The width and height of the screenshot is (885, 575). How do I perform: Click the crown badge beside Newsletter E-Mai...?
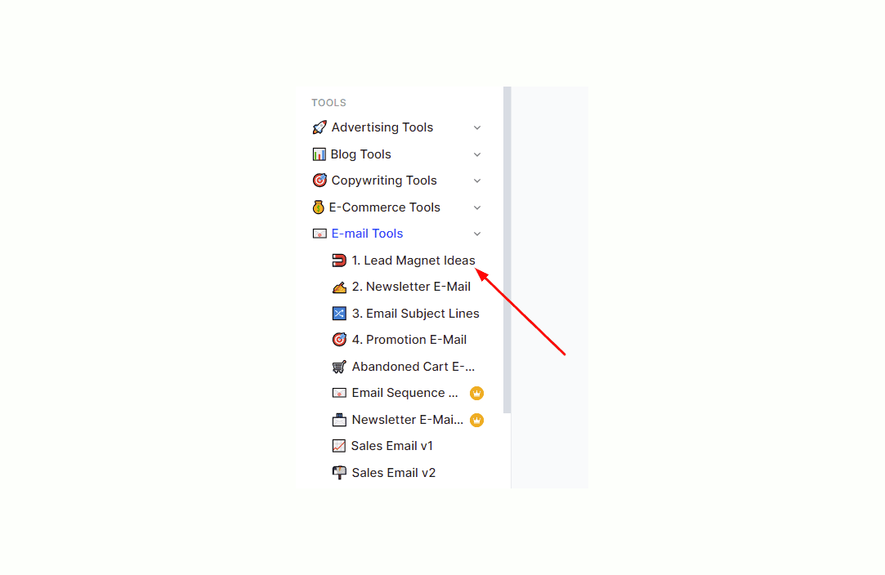click(477, 420)
